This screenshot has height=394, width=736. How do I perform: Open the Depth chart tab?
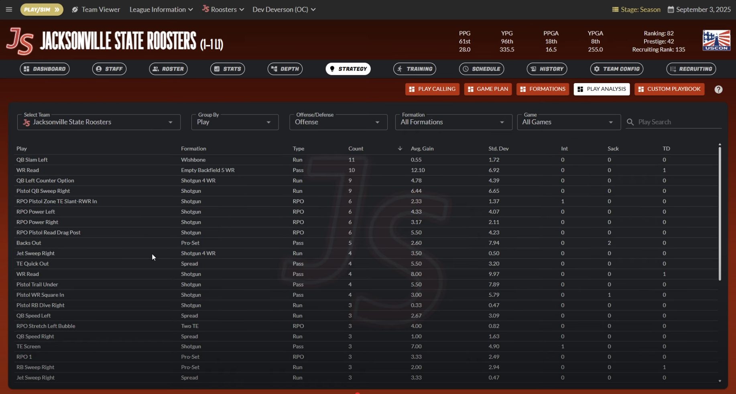(x=285, y=69)
